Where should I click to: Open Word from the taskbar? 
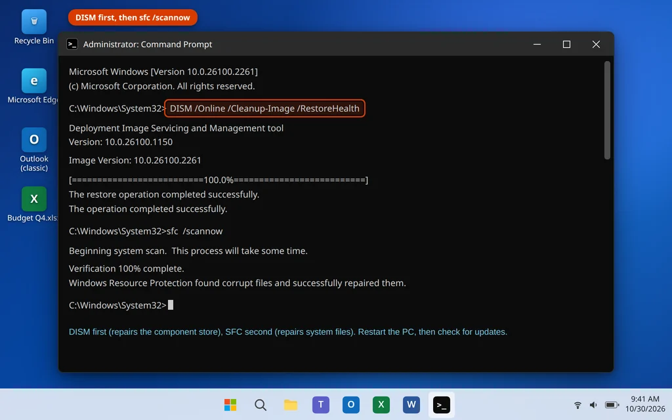click(x=411, y=404)
